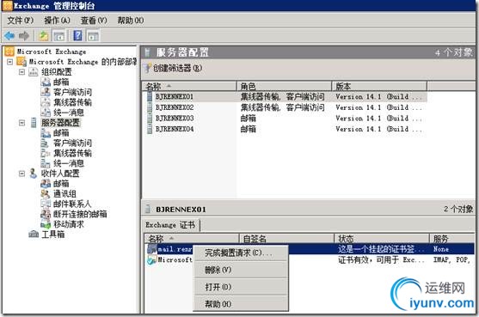Viewport: 479px width, 317px height.
Task: Click the 邮件联系人 icon
Action: pos(46,204)
